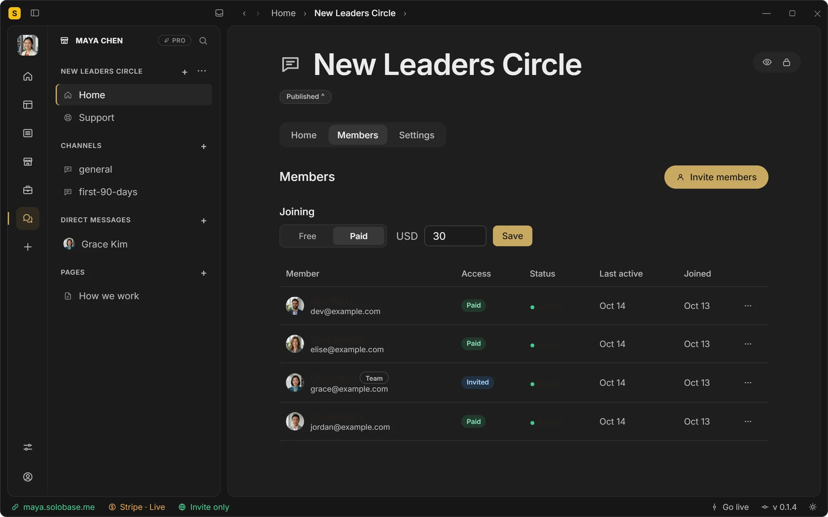
Task: Open the general channel
Action: click(134, 169)
